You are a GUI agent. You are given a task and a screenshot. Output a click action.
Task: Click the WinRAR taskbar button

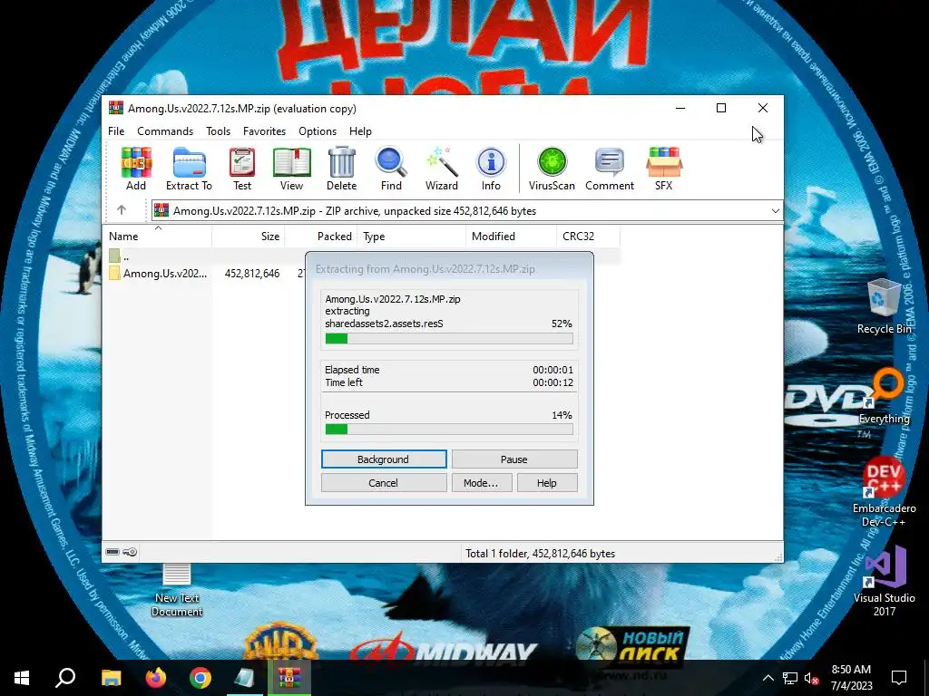click(x=289, y=678)
